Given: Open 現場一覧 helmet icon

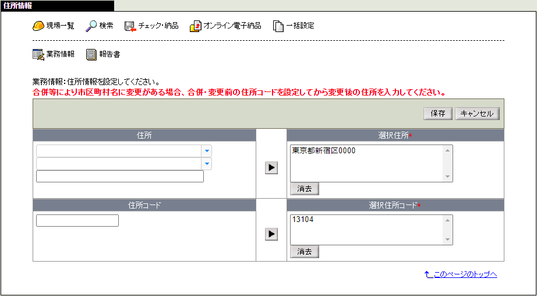Looking at the screenshot, I should 38,26.
